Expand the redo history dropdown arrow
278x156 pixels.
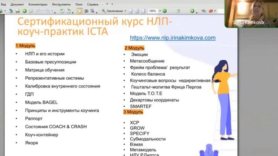52,11
